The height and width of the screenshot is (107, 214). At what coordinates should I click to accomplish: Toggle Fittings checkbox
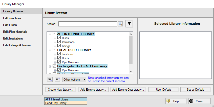pos(59,46)
